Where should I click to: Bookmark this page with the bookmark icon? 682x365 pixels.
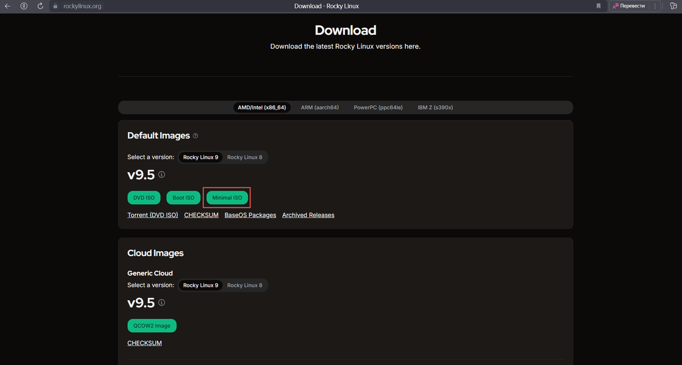(598, 6)
